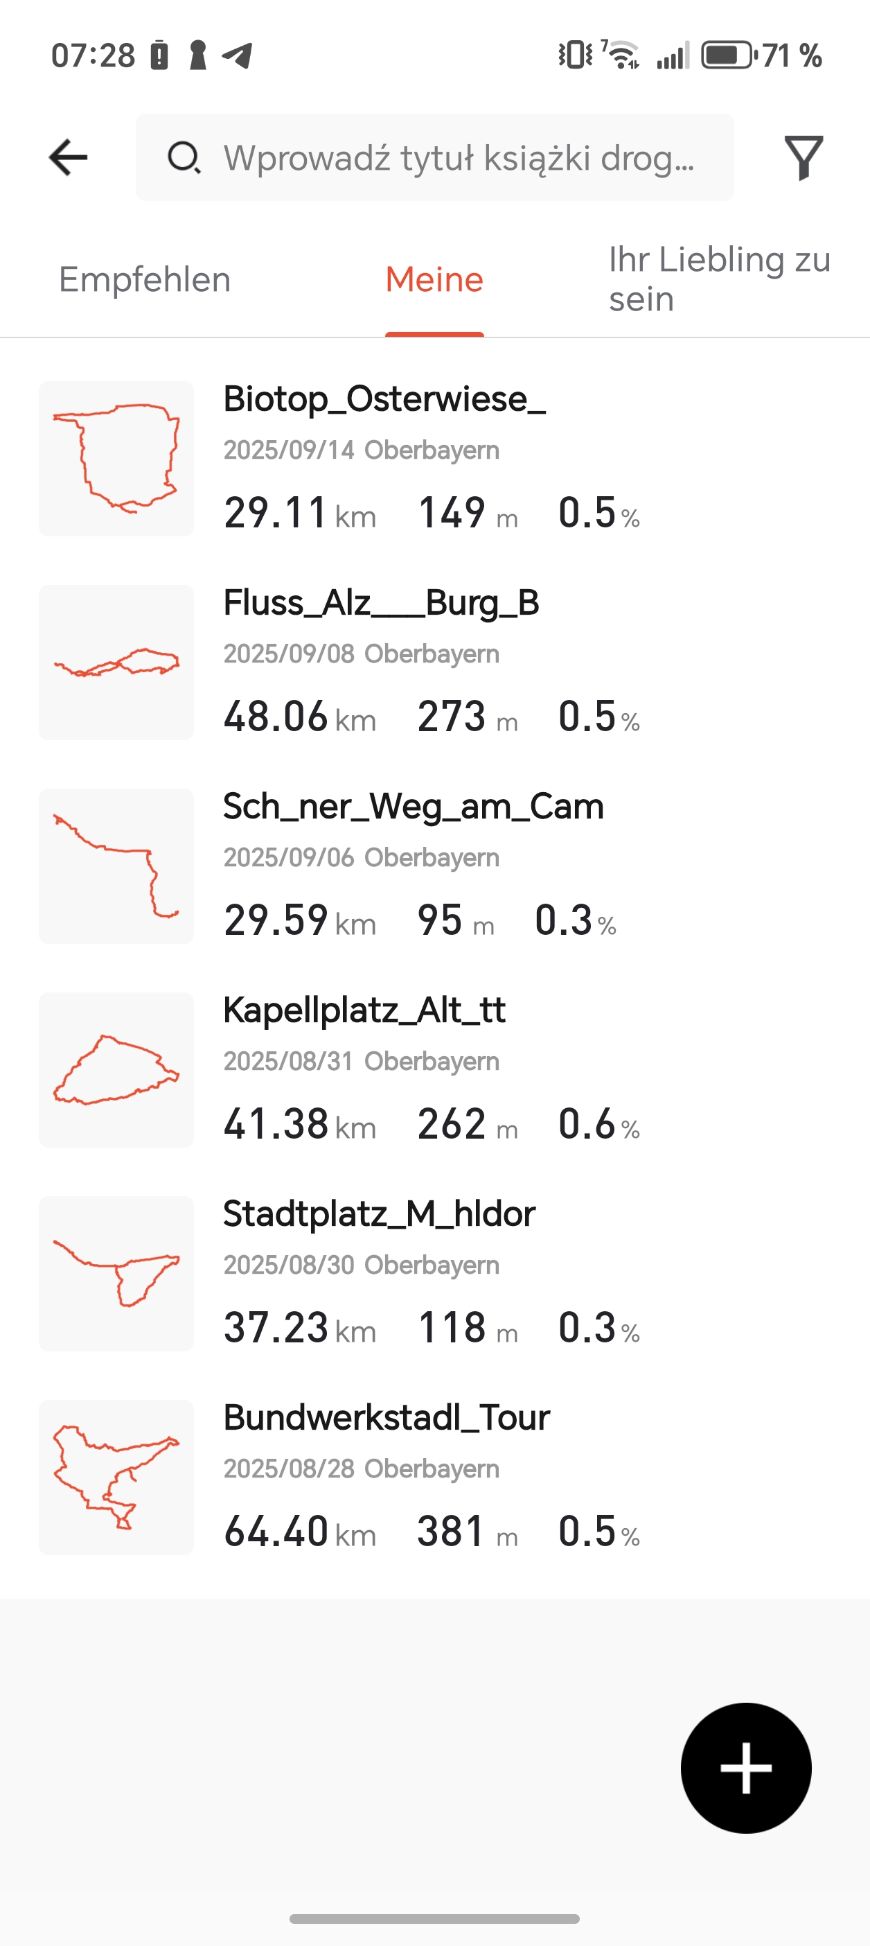This screenshot has height=1946, width=870.
Task: Click in the route title search field
Action: pos(458,157)
